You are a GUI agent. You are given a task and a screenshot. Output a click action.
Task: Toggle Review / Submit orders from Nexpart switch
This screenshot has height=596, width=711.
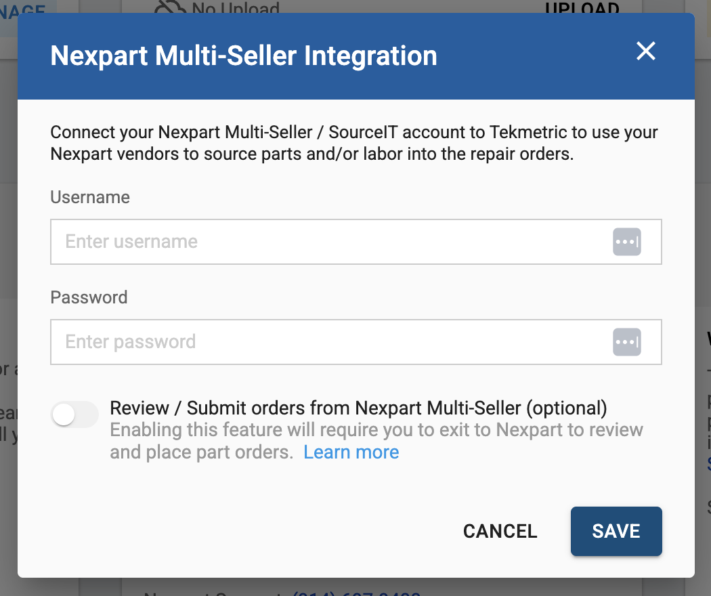click(74, 414)
